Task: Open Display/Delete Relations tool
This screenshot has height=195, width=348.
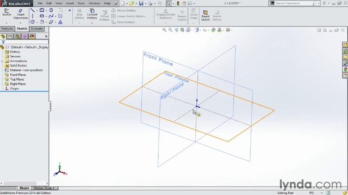Action: pyautogui.click(x=165, y=14)
